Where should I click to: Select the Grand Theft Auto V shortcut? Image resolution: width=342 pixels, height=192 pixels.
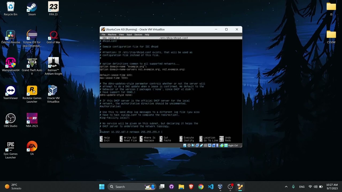tap(32, 67)
